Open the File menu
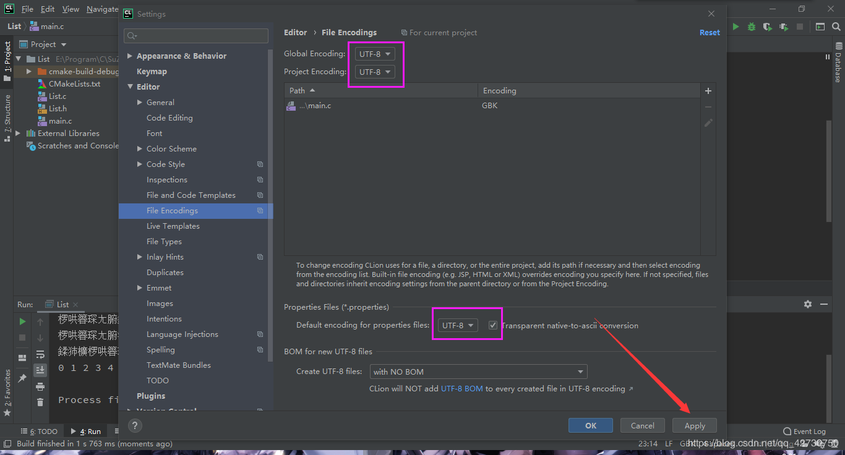Viewport: 845px width, 455px height. click(27, 9)
